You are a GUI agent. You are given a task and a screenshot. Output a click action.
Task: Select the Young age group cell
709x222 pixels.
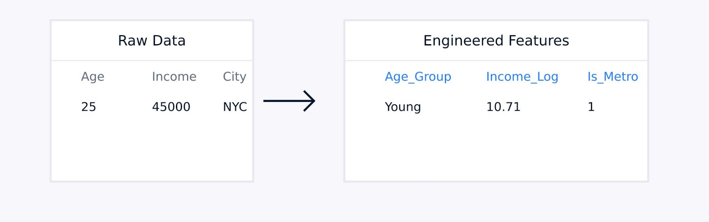[403, 107]
